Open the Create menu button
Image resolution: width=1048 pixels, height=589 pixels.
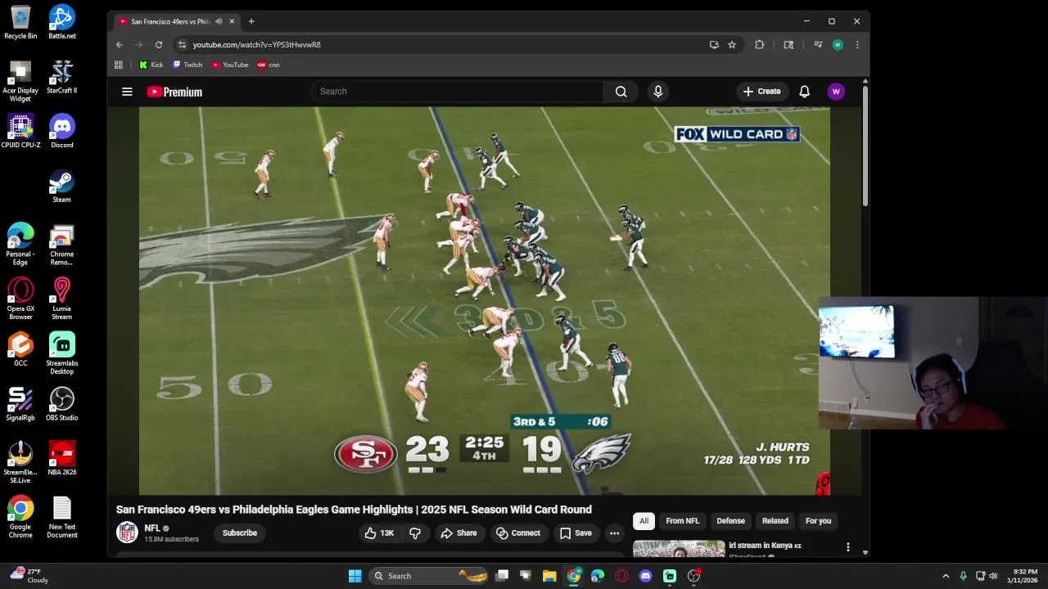pyautogui.click(x=762, y=92)
